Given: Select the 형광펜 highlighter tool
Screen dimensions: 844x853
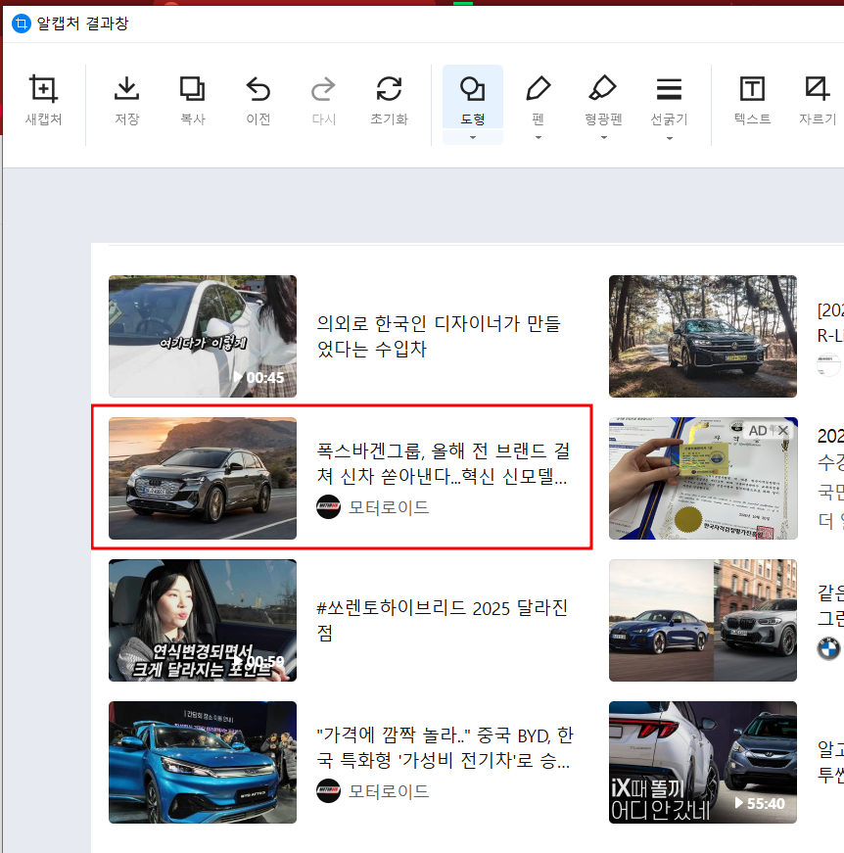Looking at the screenshot, I should point(604,101).
